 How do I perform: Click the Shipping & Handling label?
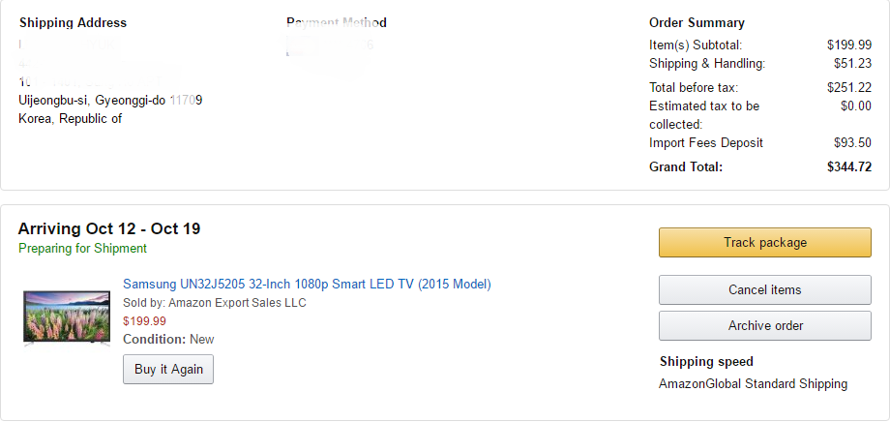pyautogui.click(x=707, y=64)
